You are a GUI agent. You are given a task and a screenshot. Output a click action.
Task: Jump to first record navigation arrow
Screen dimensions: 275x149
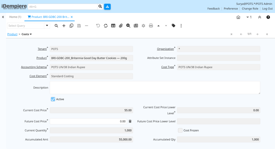coord(231,34)
